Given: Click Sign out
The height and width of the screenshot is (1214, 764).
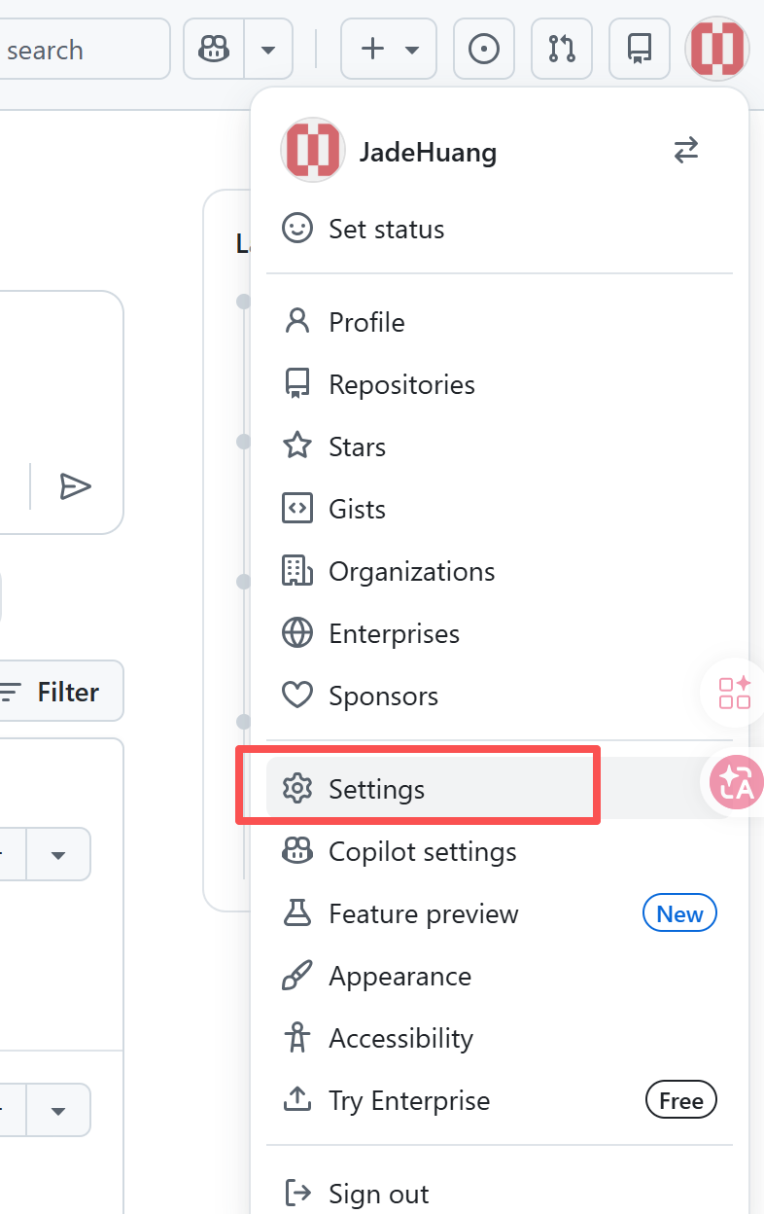Looking at the screenshot, I should [378, 1194].
